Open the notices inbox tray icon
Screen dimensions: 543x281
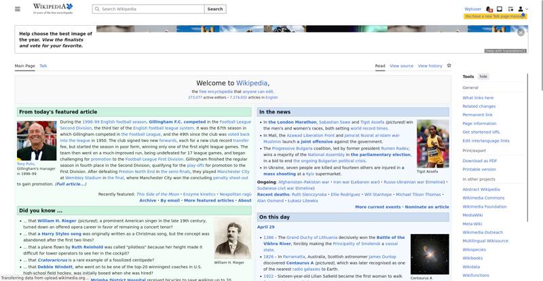(x=500, y=9)
